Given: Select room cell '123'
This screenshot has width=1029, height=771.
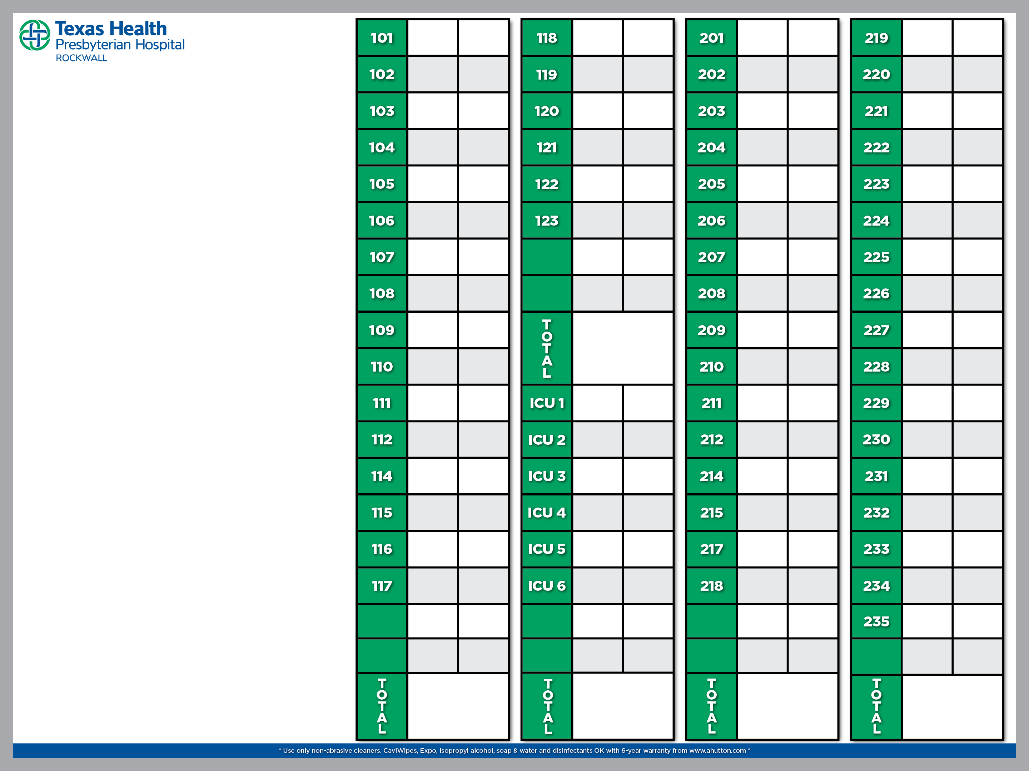Looking at the screenshot, I should pyautogui.click(x=547, y=221).
